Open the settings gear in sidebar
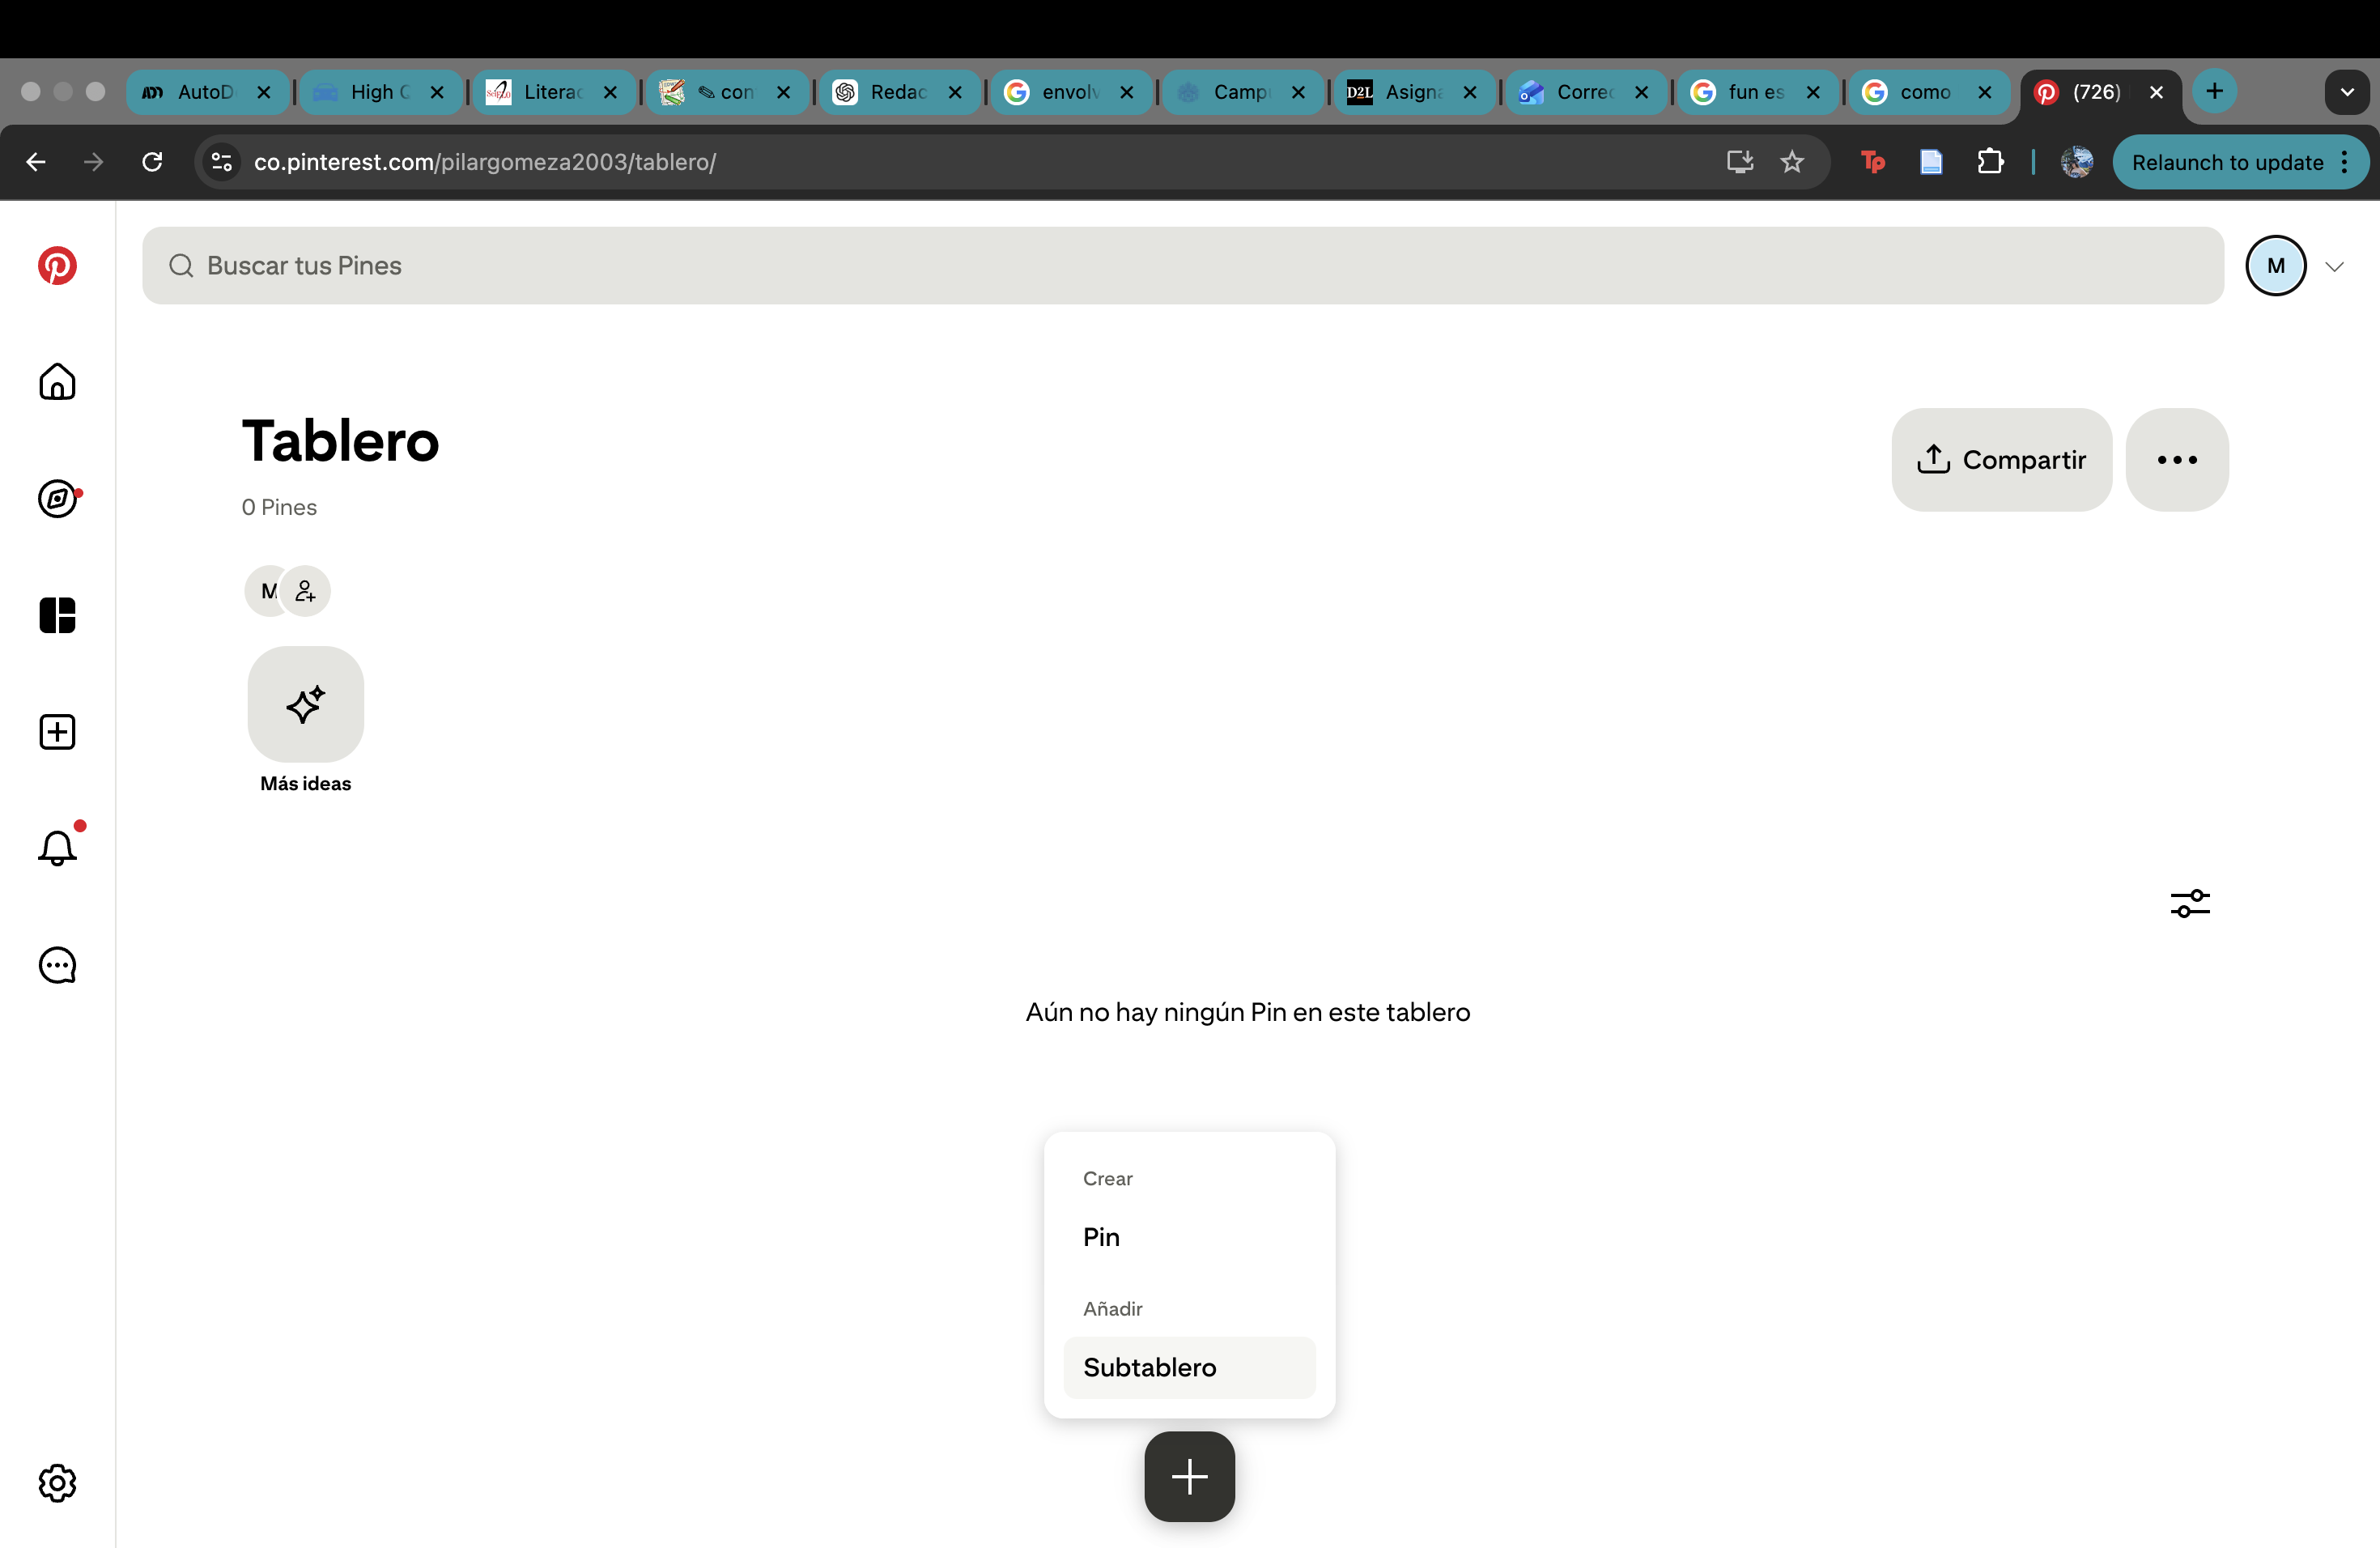This screenshot has height=1548, width=2380. [57, 1483]
